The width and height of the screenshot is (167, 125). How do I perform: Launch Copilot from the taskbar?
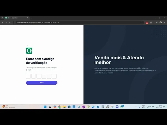[x=55, y=107]
